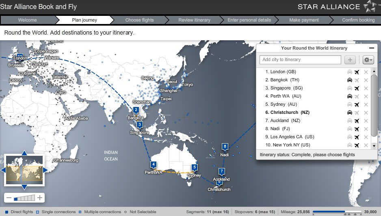The image size is (381, 216).
Task: Click the Istanbul city label on map
Action: (61, 76)
